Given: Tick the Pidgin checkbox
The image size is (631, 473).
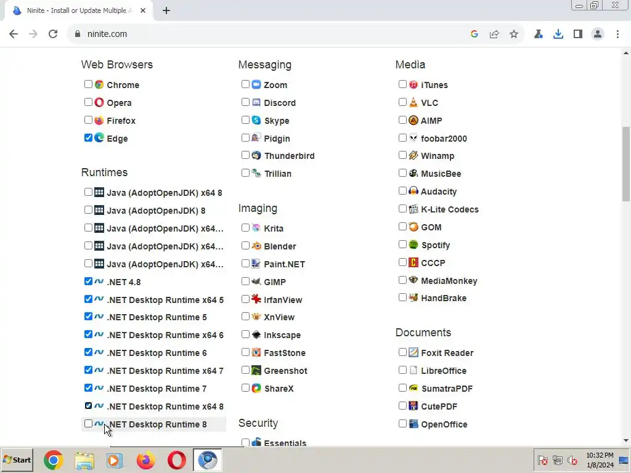Looking at the screenshot, I should (245, 137).
